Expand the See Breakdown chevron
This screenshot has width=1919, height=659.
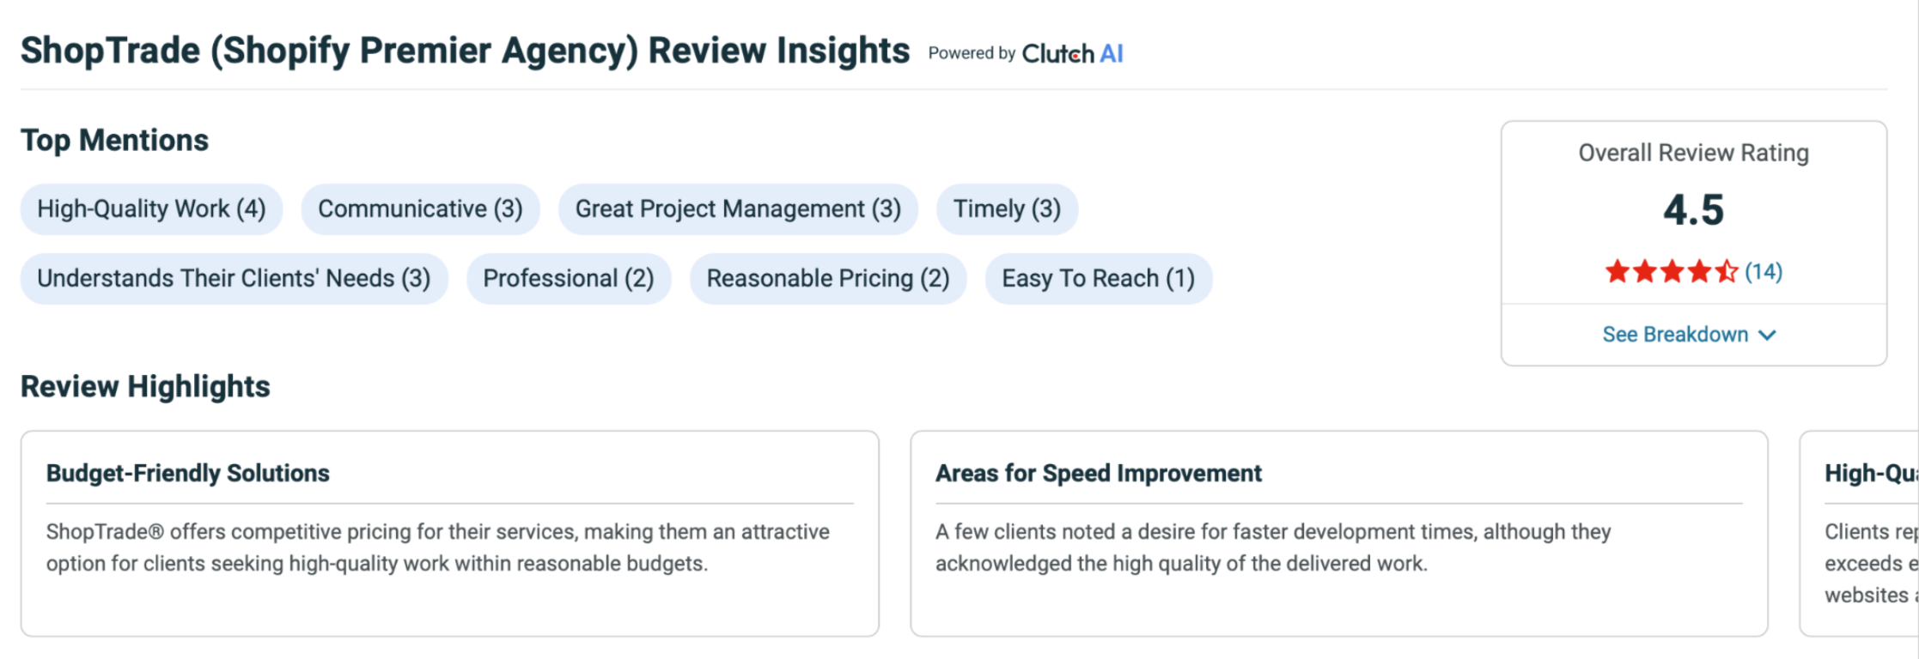click(x=1767, y=335)
